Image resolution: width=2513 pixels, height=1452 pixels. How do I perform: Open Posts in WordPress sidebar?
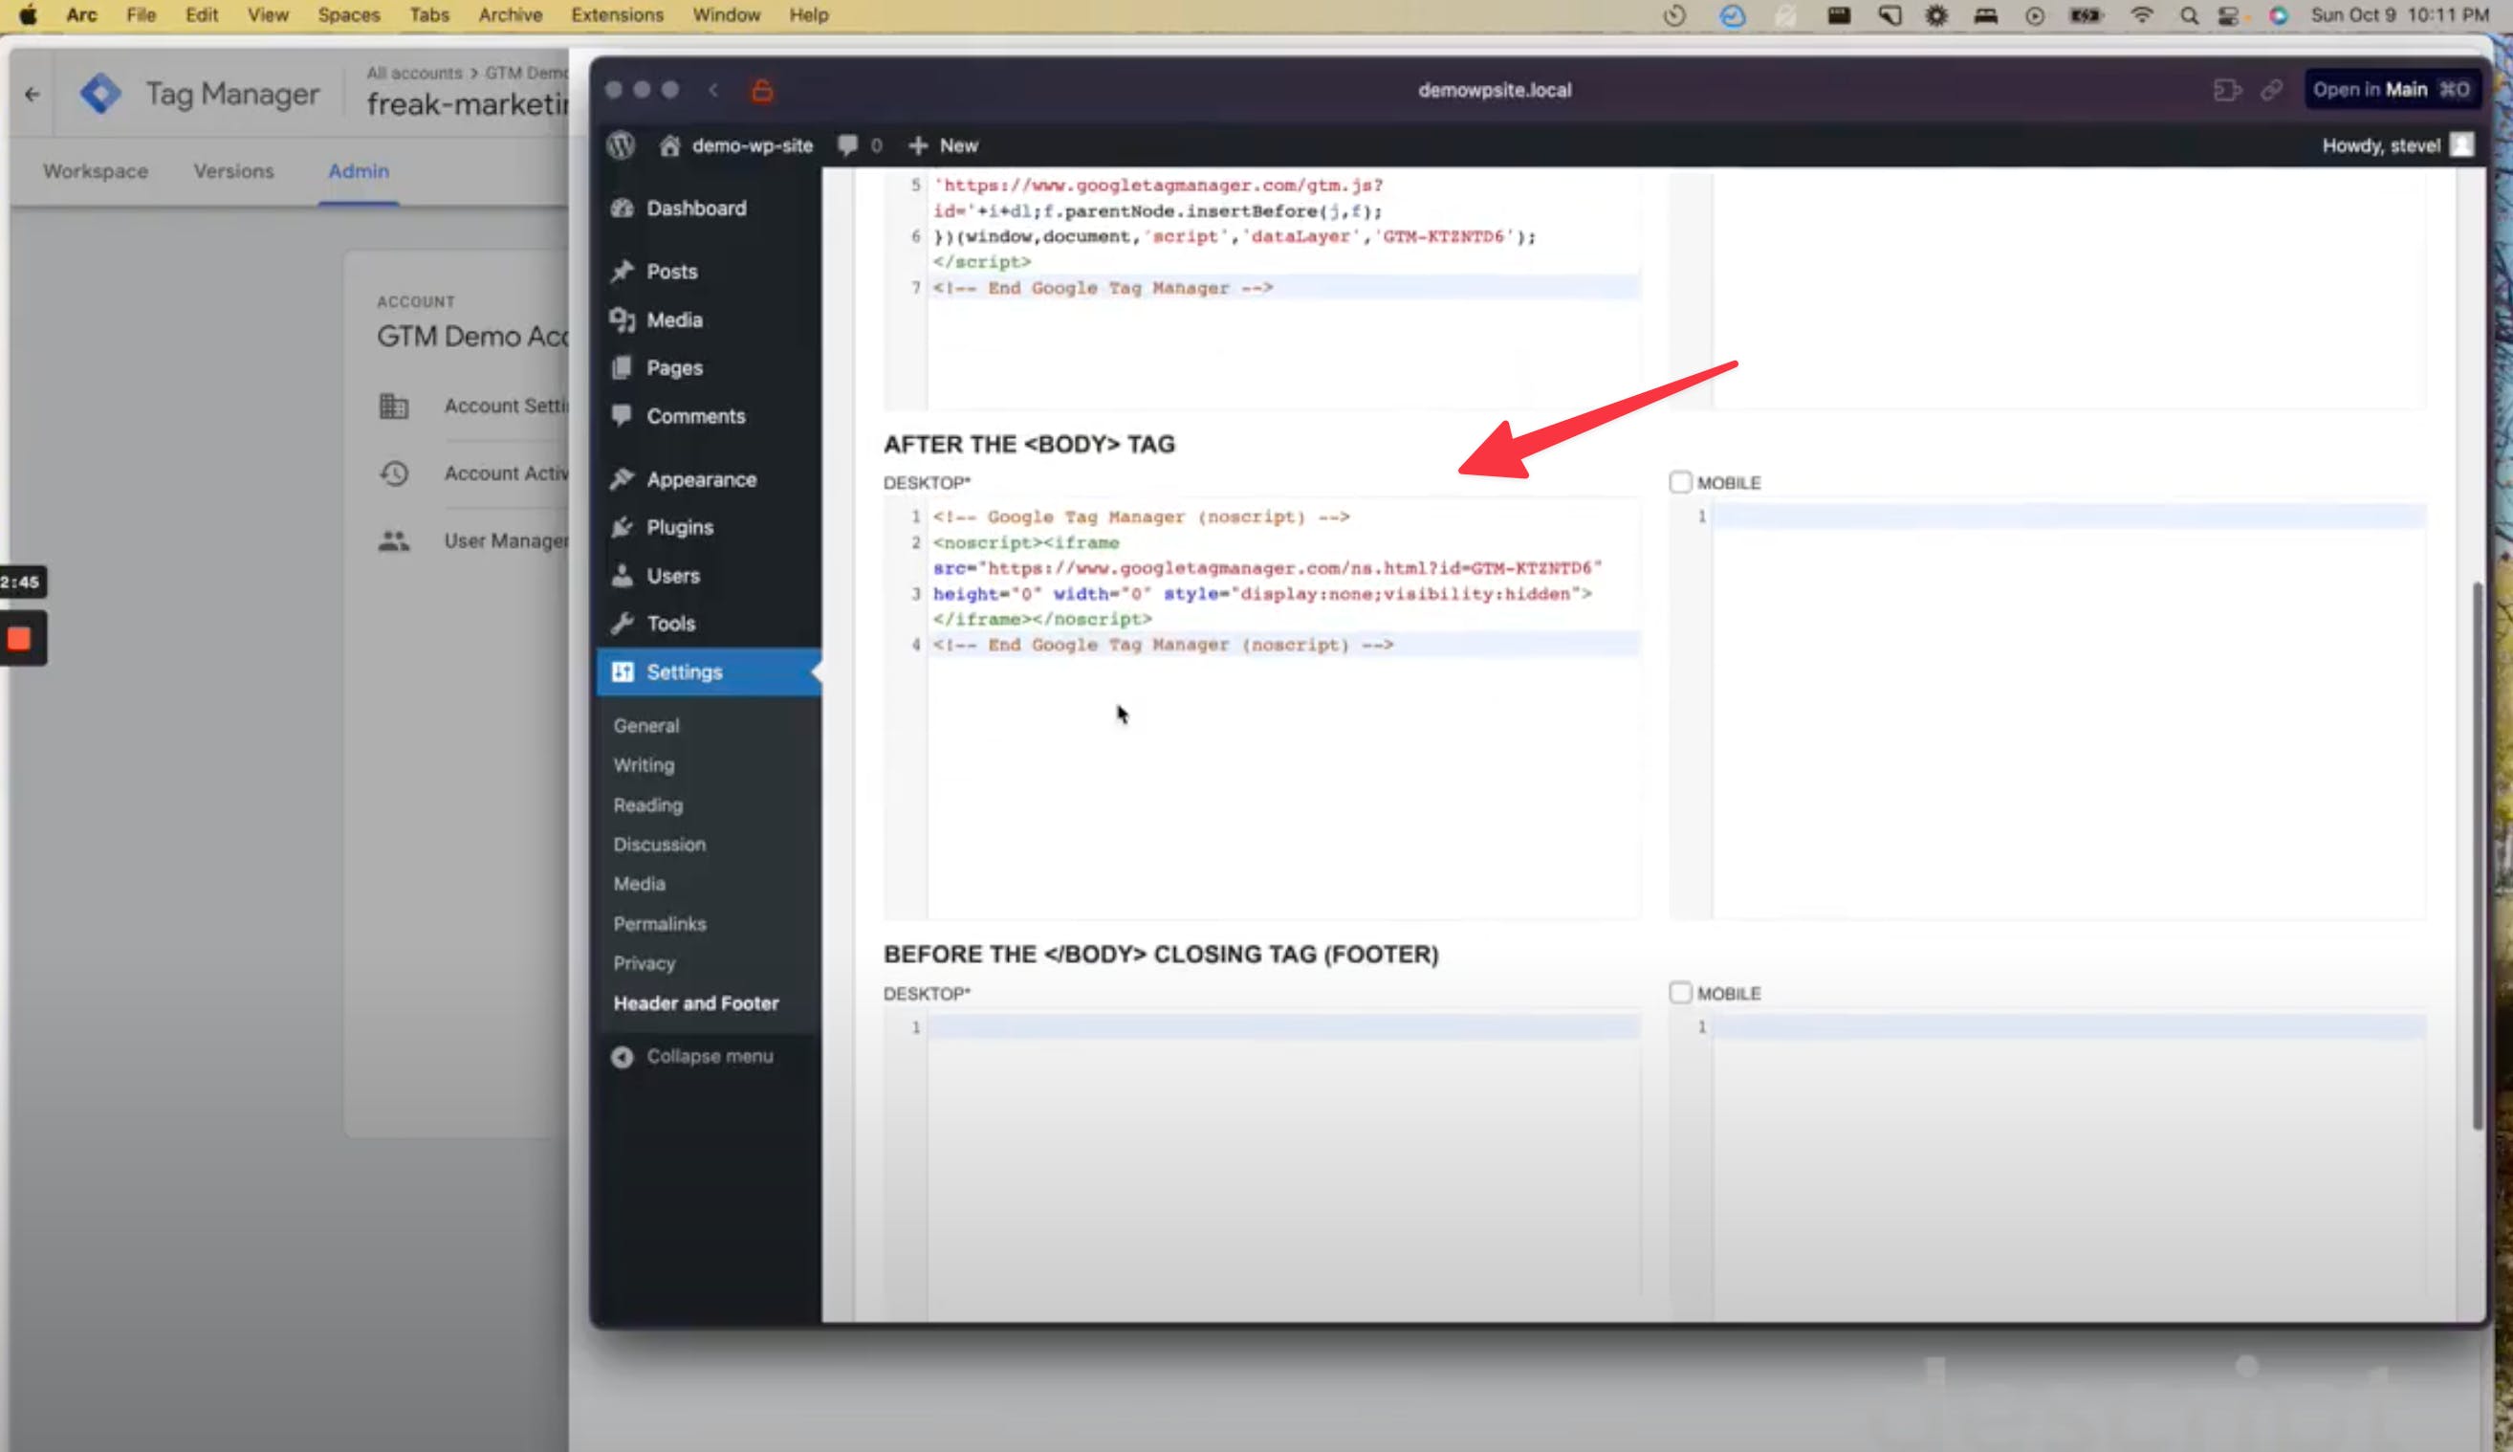672,272
